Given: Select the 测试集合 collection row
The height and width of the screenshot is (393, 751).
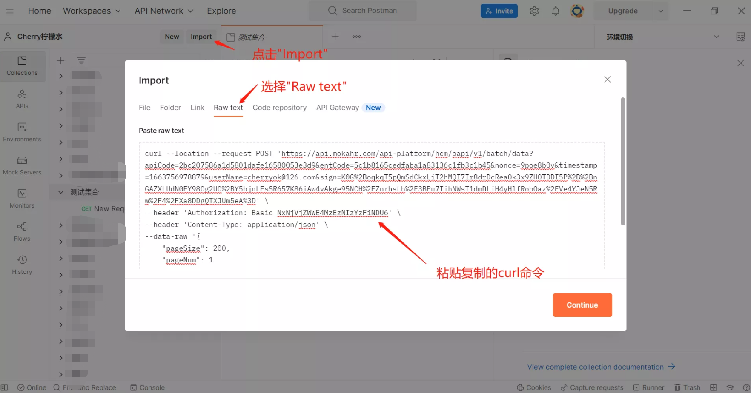Looking at the screenshot, I should click(87, 192).
